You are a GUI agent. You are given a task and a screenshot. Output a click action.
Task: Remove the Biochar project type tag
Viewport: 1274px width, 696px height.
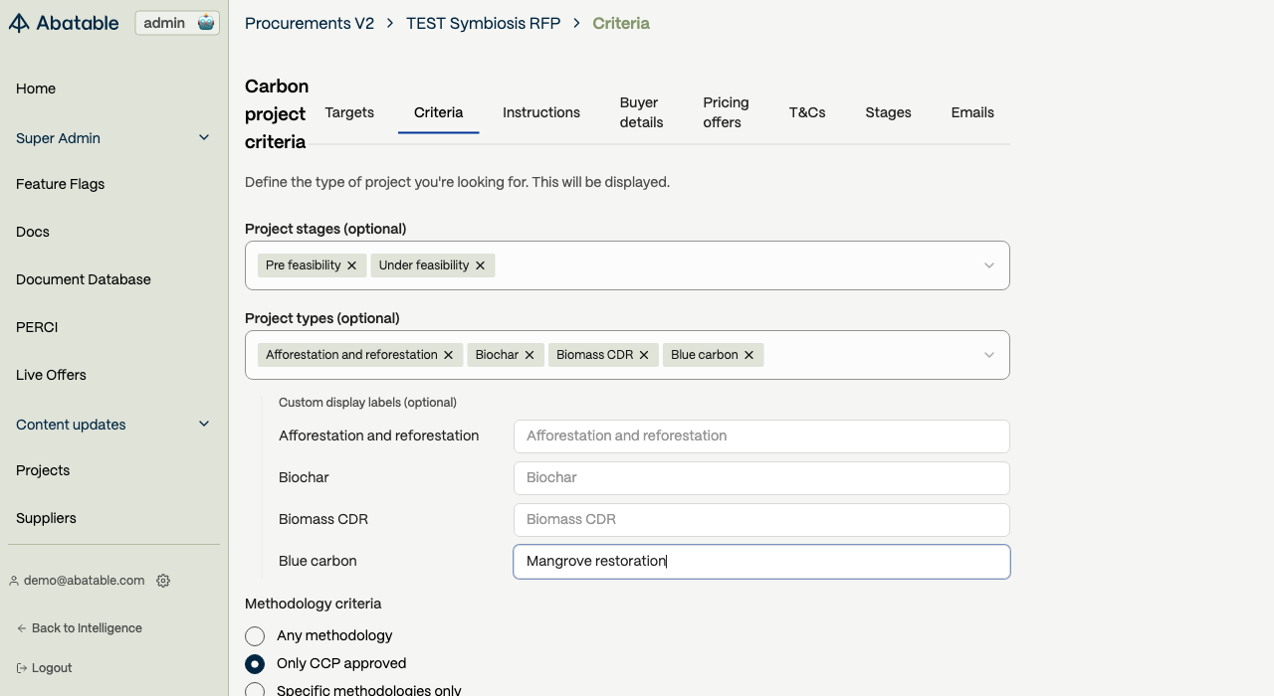[x=530, y=355]
